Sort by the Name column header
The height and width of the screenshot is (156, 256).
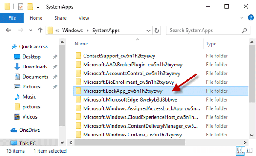[x=81, y=44]
